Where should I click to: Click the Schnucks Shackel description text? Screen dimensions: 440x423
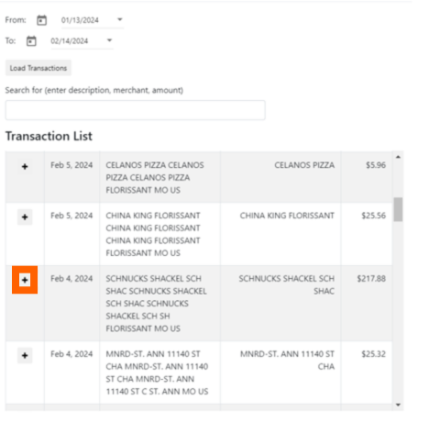click(x=157, y=304)
